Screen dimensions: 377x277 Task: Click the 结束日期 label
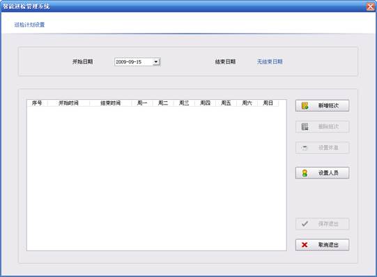(x=225, y=61)
